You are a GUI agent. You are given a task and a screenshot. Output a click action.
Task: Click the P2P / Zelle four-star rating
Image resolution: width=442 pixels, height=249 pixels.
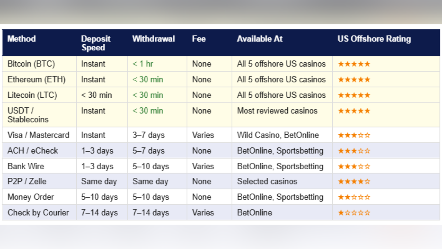point(354,181)
